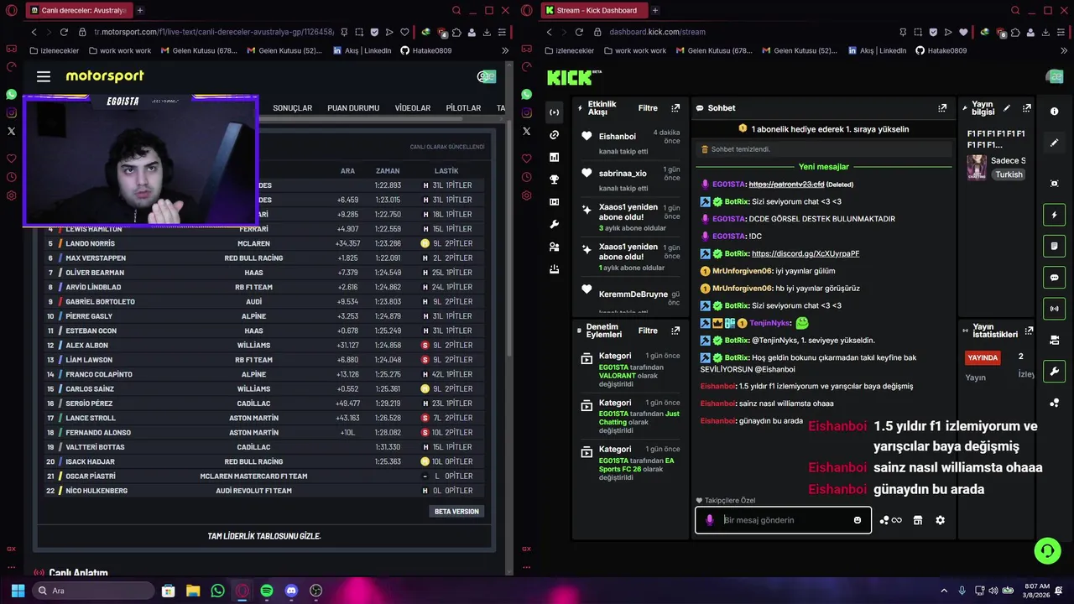Open the Kick trophy achievements sidebar icon
1074x604 pixels.
pos(554,180)
